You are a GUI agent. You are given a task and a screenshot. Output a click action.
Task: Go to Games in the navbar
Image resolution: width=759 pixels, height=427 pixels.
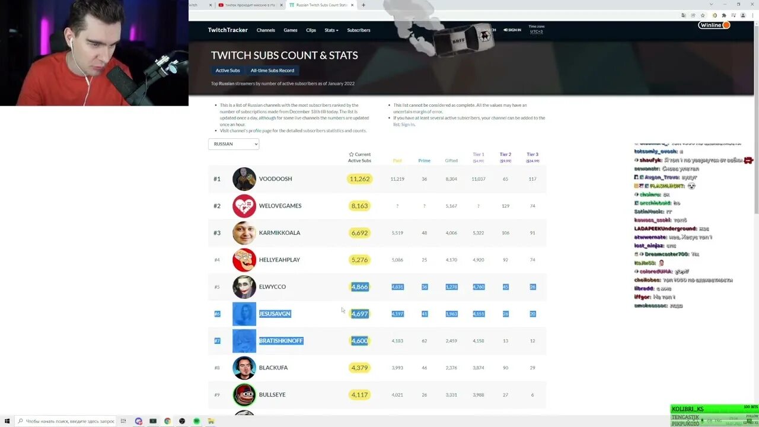(291, 30)
